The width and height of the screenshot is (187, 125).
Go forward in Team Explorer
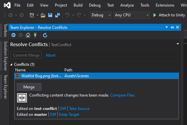[21, 35]
